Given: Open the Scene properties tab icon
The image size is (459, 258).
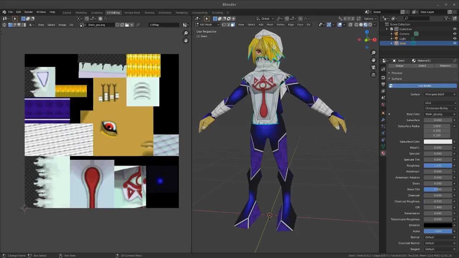Looking at the screenshot, I should pos(383,98).
